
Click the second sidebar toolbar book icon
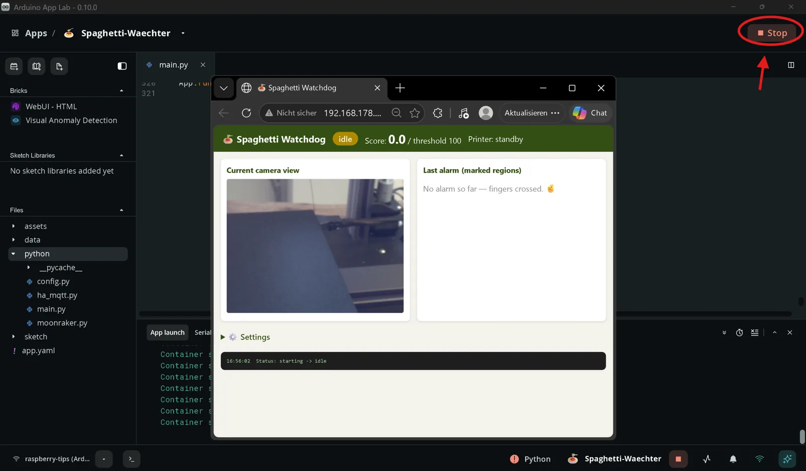[37, 66]
